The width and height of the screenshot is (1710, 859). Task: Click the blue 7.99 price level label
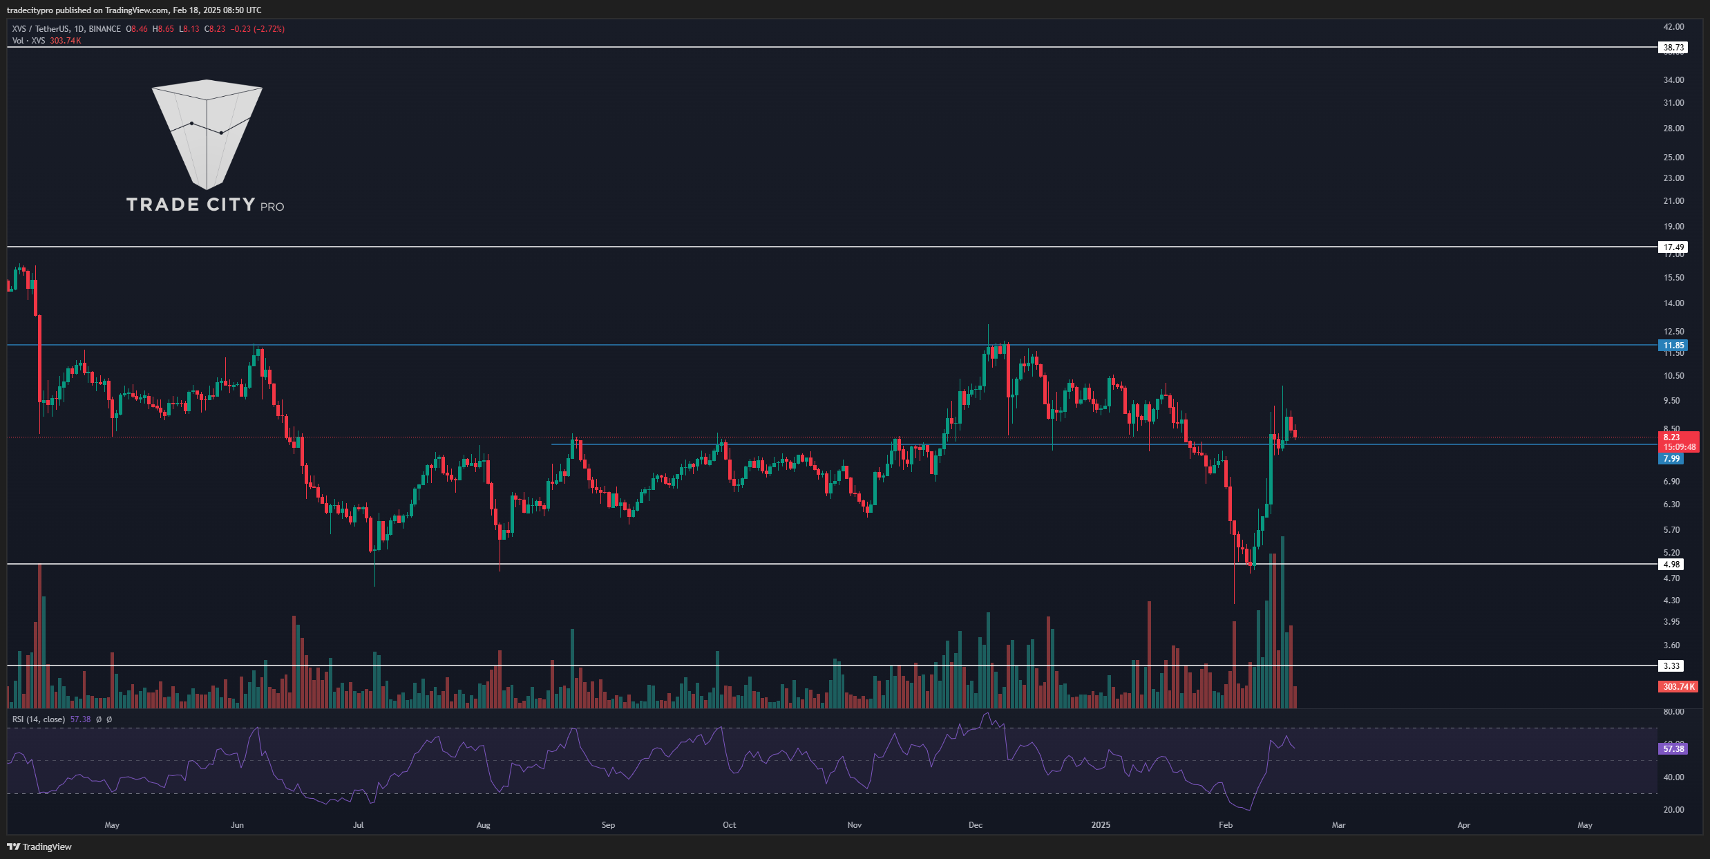[x=1671, y=459]
